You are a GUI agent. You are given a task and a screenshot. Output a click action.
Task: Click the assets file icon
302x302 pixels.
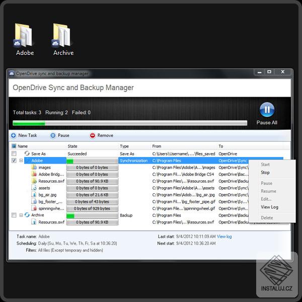[x=34, y=188]
